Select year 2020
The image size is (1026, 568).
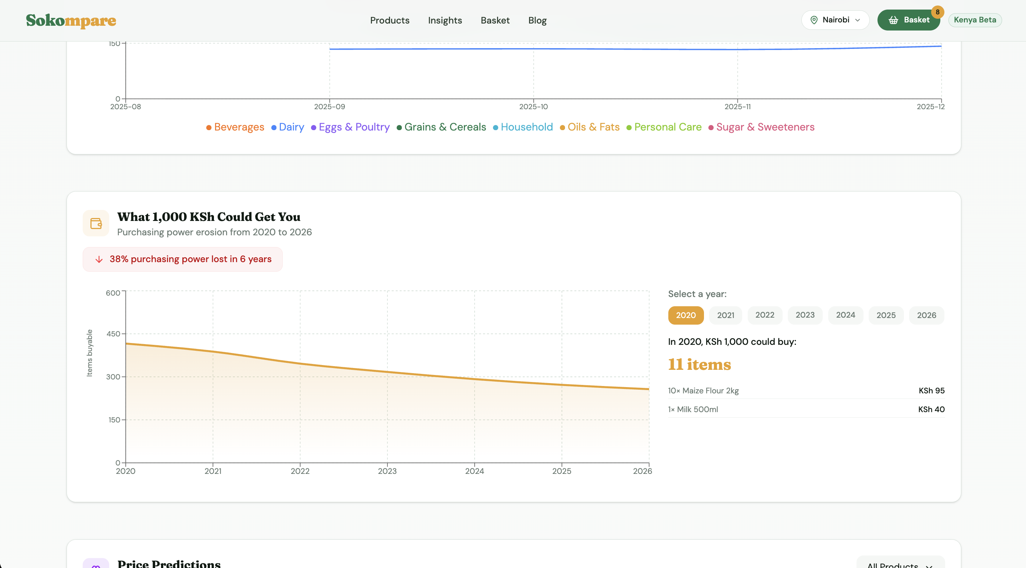point(686,315)
